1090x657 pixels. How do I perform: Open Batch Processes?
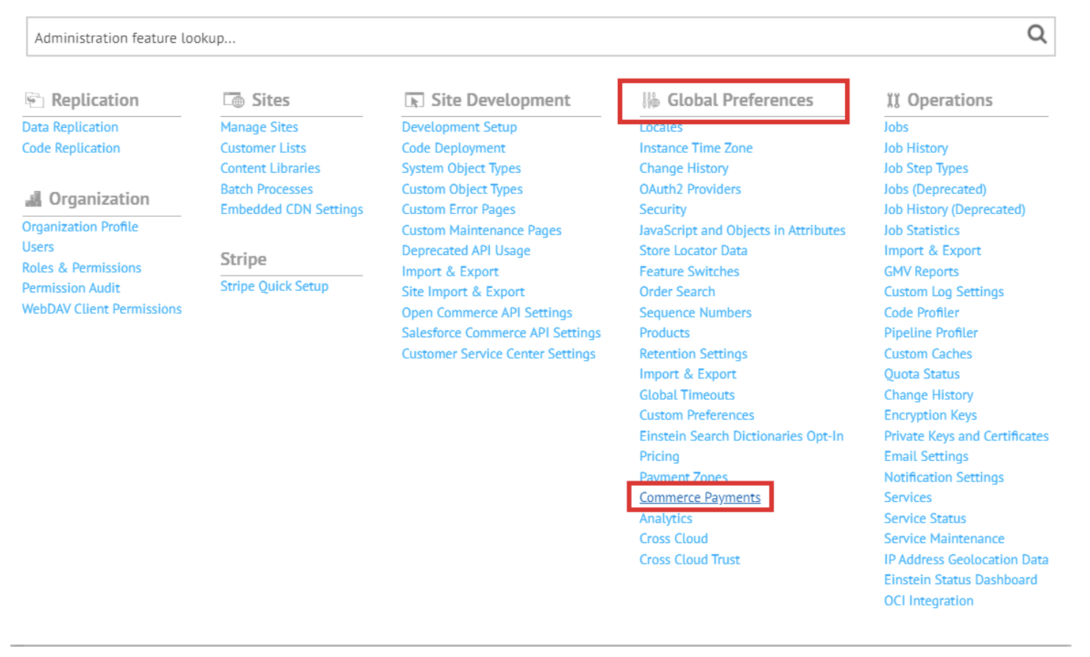(266, 189)
